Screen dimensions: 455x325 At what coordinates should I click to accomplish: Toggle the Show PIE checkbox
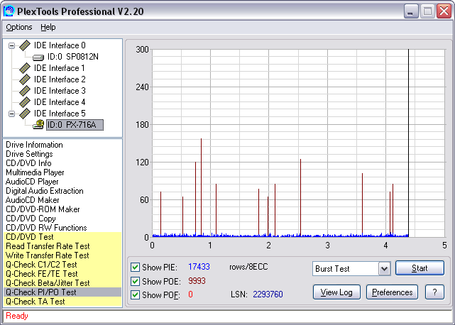point(135,267)
